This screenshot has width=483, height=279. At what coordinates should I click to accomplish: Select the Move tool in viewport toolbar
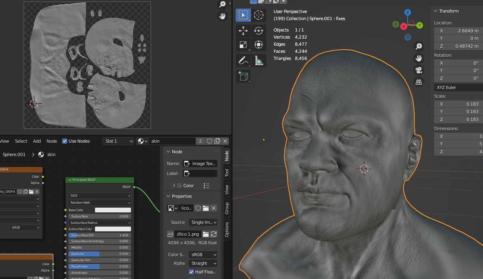pos(243,30)
